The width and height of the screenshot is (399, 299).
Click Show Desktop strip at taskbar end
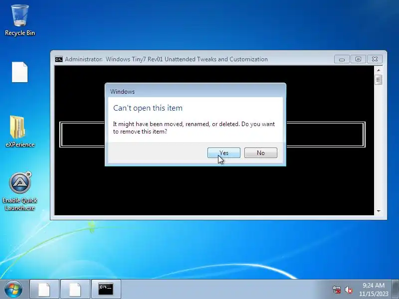pos(396,290)
